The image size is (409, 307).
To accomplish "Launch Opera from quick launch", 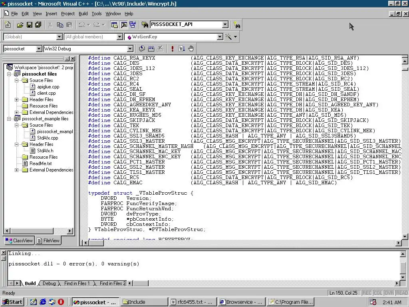I will pos(61,302).
